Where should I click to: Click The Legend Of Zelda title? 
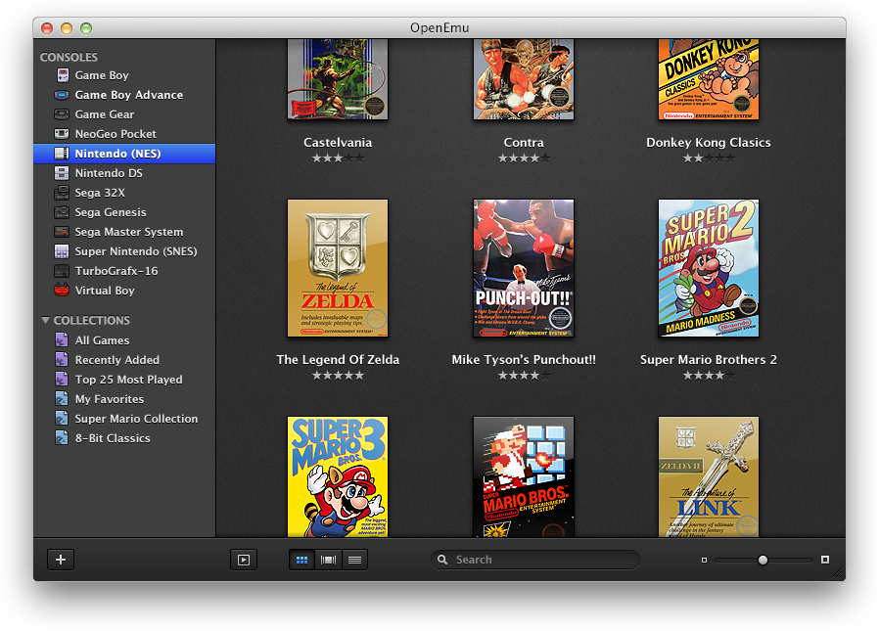(x=338, y=360)
